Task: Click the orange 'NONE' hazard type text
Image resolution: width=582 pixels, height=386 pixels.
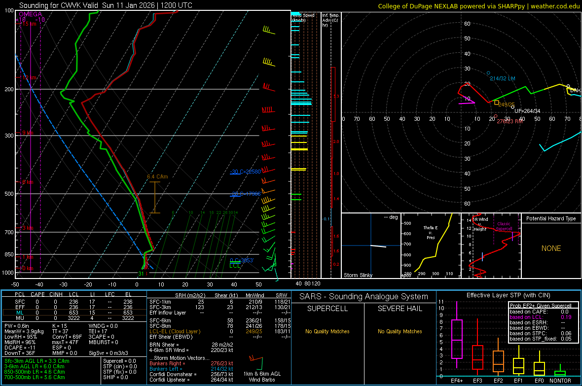Action: (551, 248)
